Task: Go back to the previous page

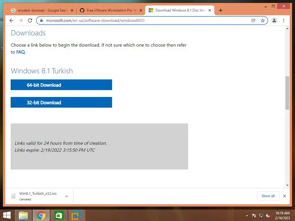Action: [x=12, y=20]
